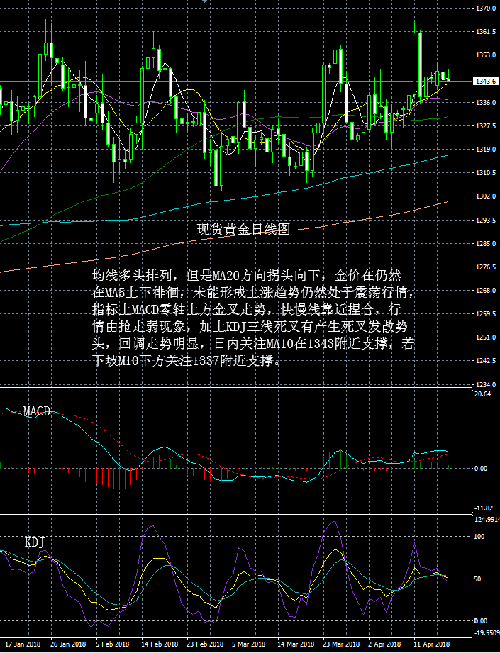Click the price axis value 1336.0

pyautogui.click(x=486, y=102)
